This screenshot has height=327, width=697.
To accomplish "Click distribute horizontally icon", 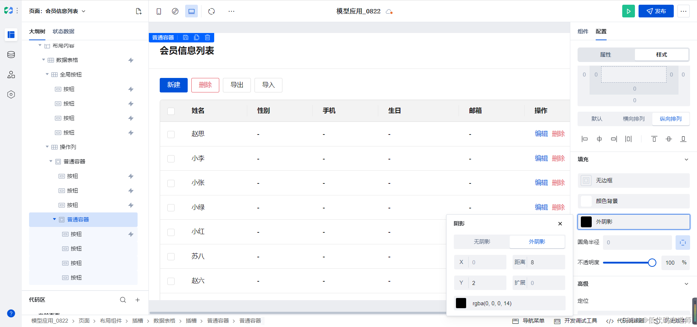I will [628, 139].
